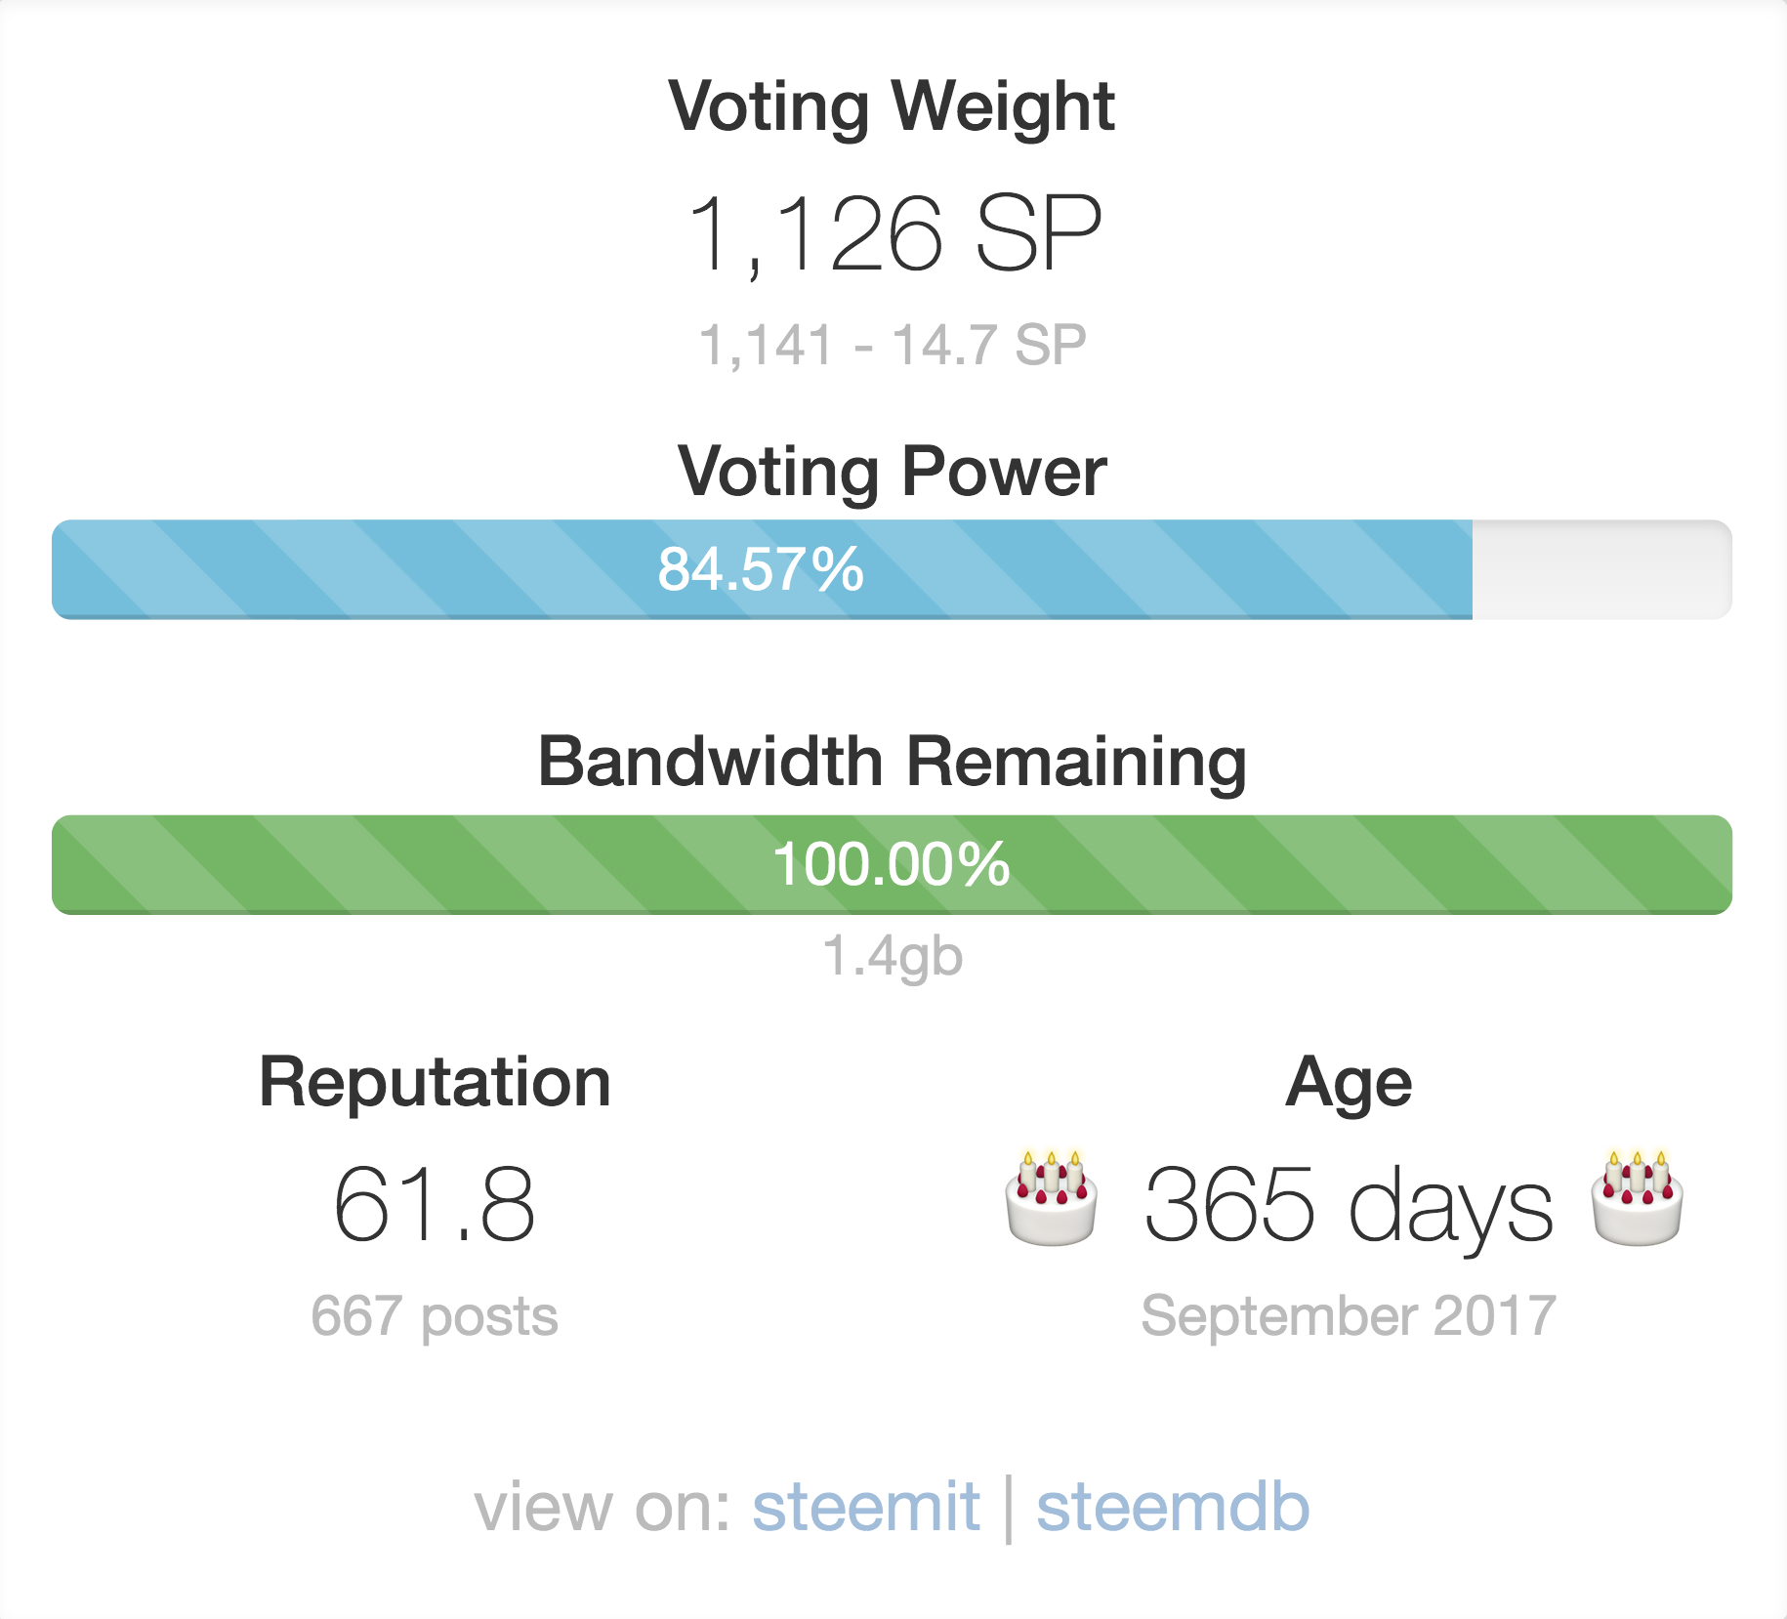
Task: Click the 61.8 reputation score
Action: [435, 1204]
